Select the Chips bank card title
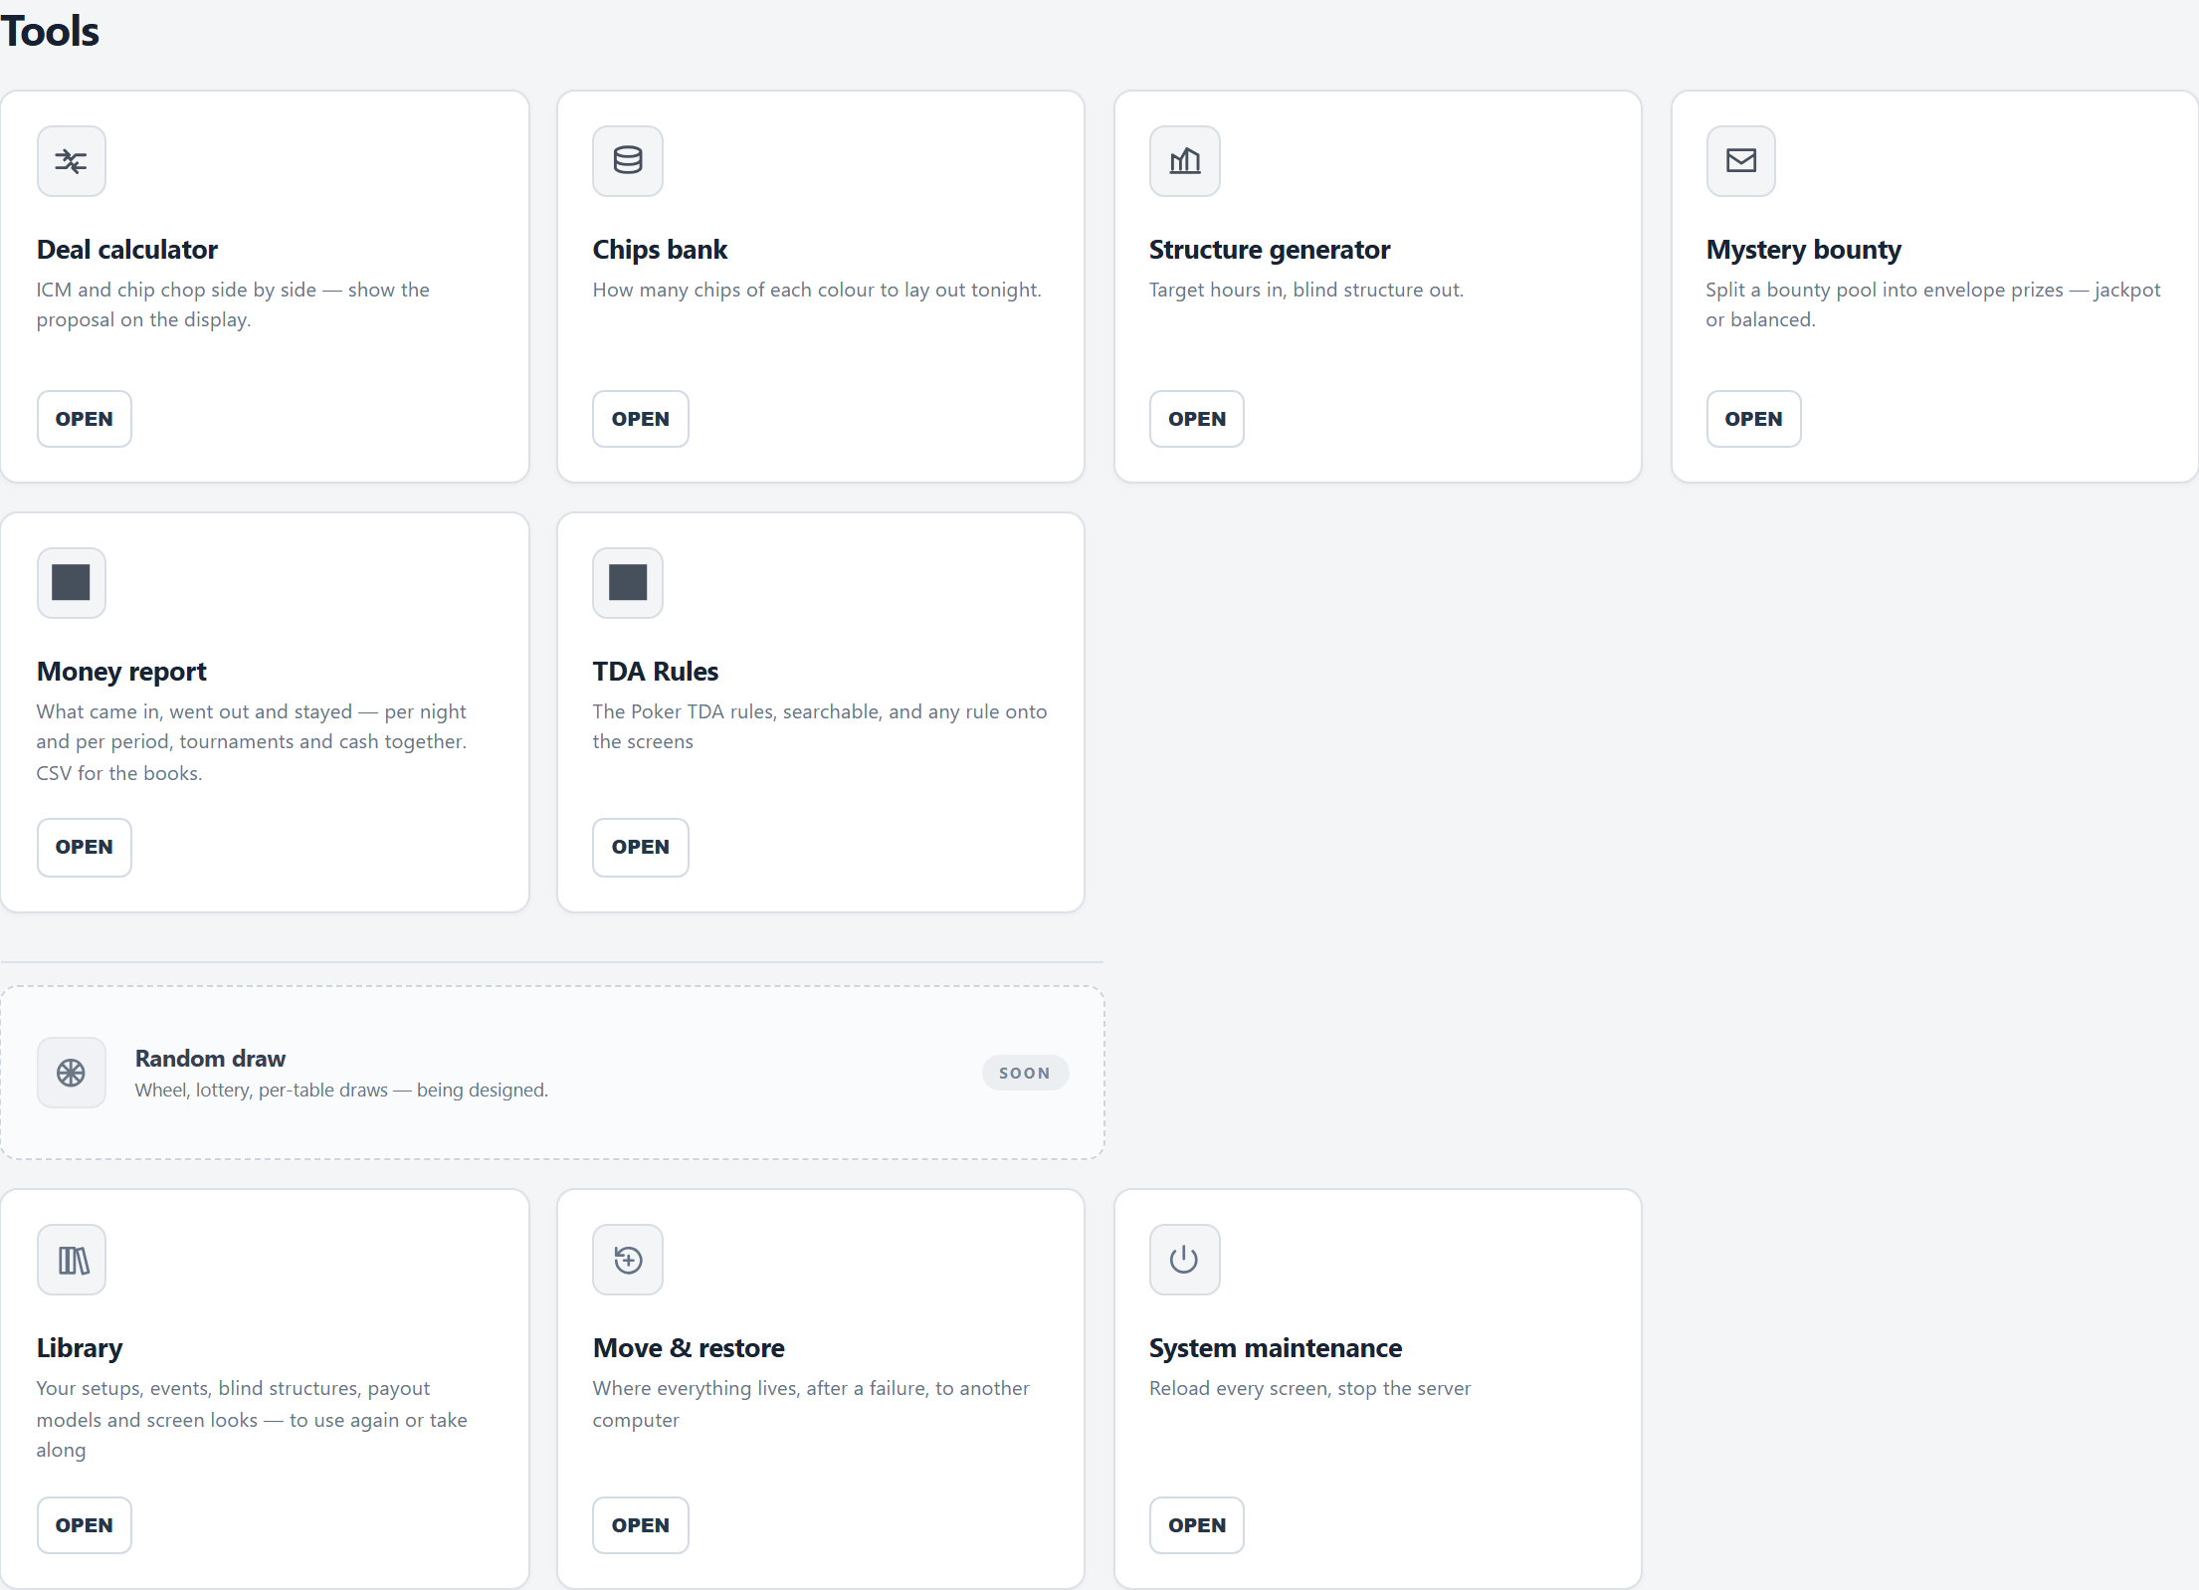 (660, 250)
